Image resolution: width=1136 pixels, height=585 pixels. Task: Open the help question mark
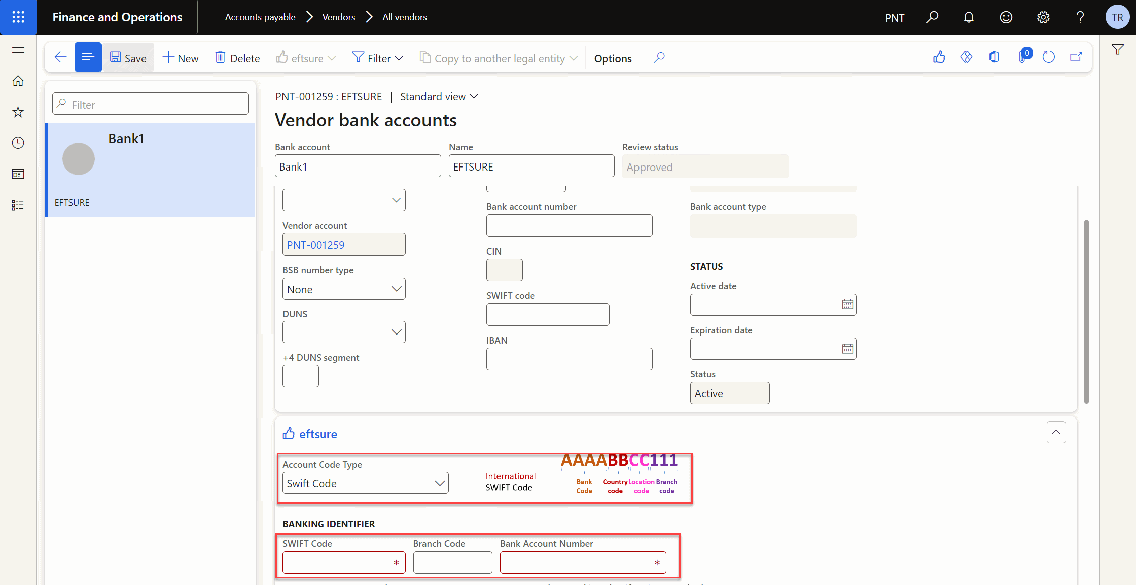pos(1080,17)
